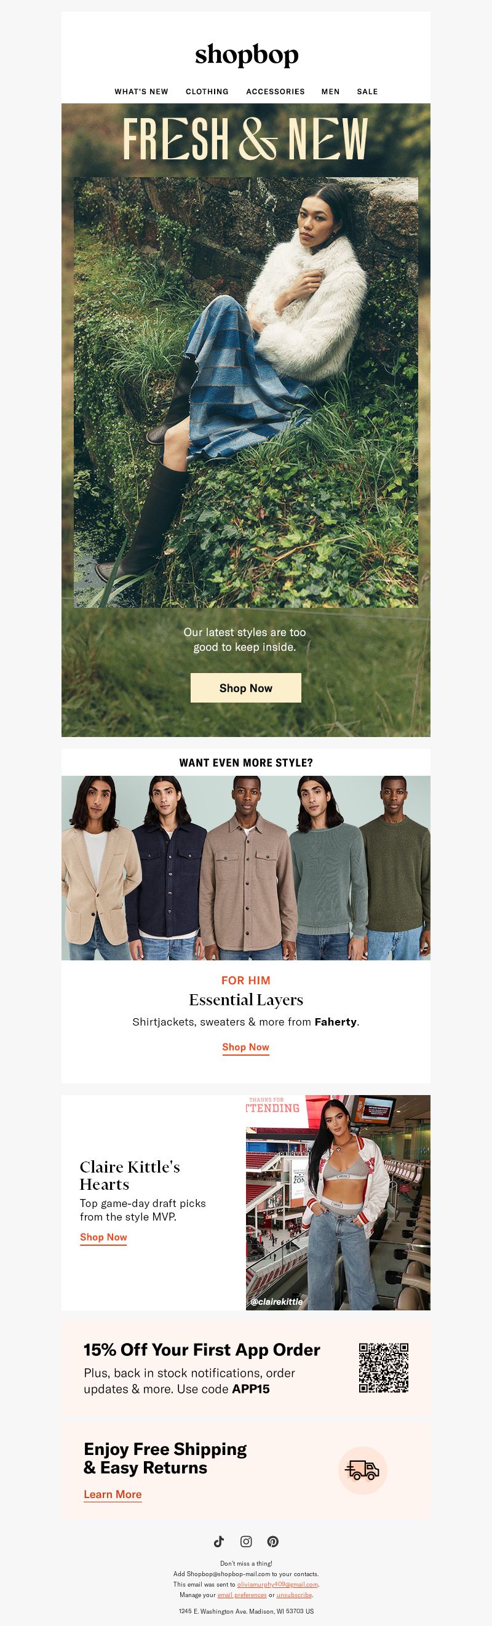Screen dimensions: 492x1626
Task: Open the What's New menu
Action: 141,92
